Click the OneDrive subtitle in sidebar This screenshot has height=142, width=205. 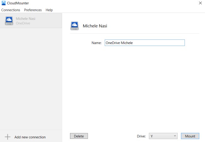coord(23,23)
